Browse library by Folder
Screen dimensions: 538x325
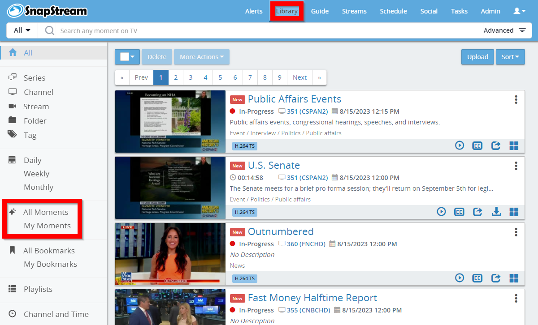pyautogui.click(x=35, y=121)
